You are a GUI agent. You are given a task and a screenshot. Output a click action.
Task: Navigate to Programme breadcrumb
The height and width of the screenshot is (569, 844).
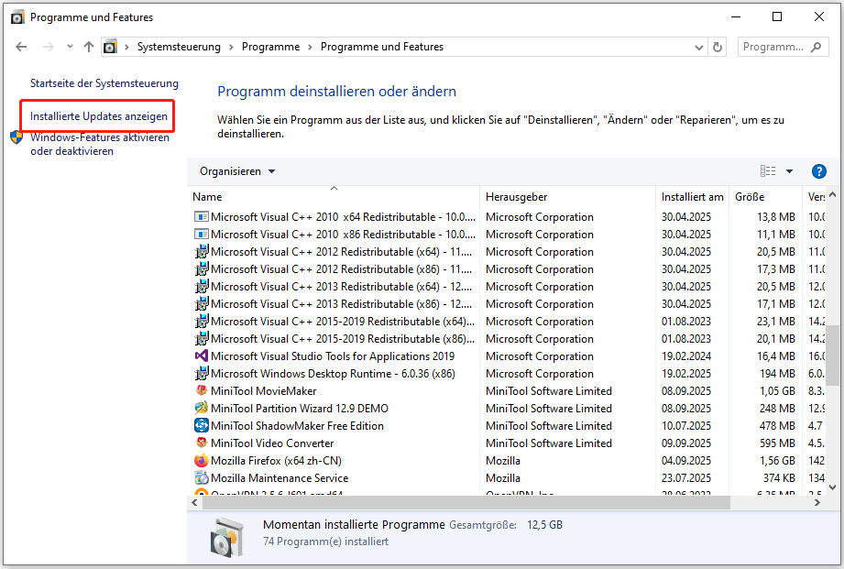(x=270, y=47)
